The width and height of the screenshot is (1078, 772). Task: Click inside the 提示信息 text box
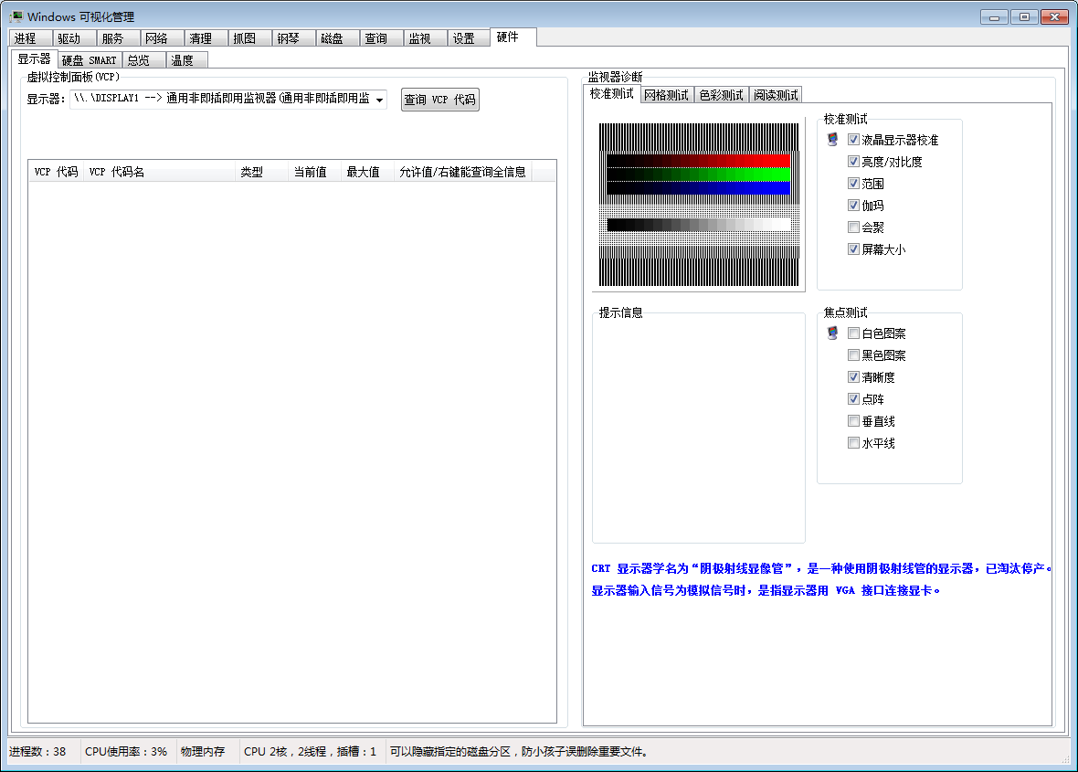[698, 429]
